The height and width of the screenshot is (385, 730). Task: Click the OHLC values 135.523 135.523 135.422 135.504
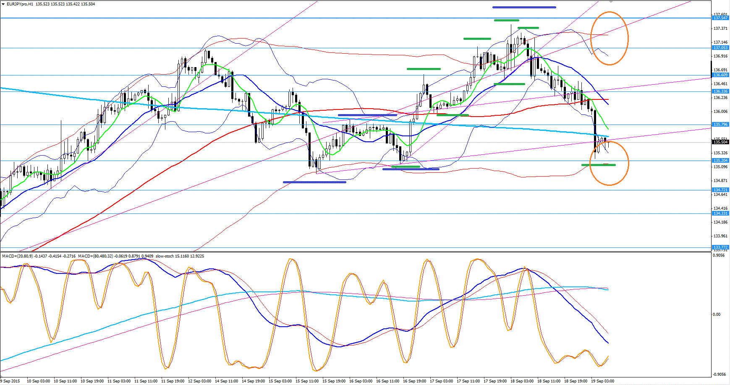(x=65, y=4)
